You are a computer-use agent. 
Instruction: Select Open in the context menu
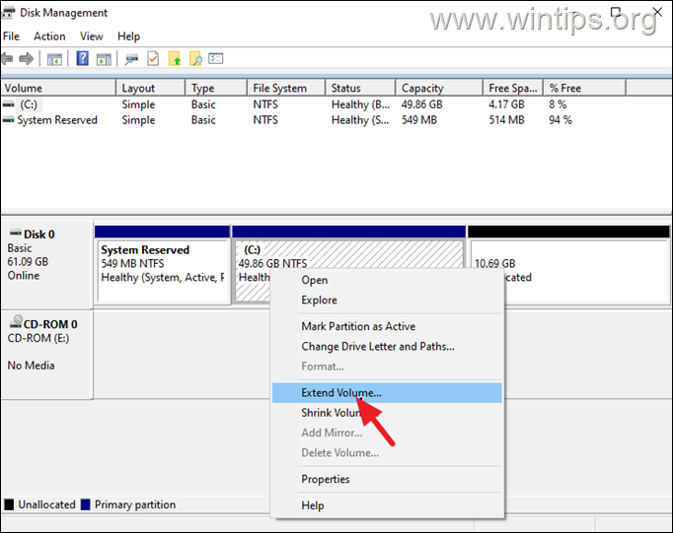(x=387, y=280)
